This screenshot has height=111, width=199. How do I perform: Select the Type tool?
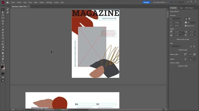pos(3,24)
